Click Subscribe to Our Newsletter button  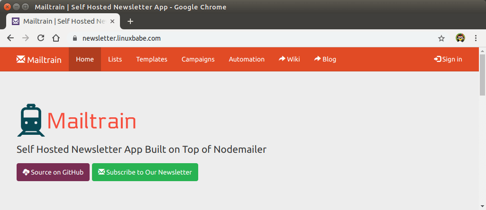145,172
